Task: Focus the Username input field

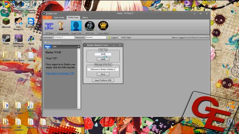Action: (64, 37)
